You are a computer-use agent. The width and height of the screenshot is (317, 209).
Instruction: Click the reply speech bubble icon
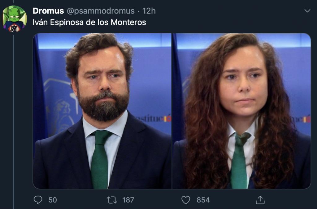38,200
